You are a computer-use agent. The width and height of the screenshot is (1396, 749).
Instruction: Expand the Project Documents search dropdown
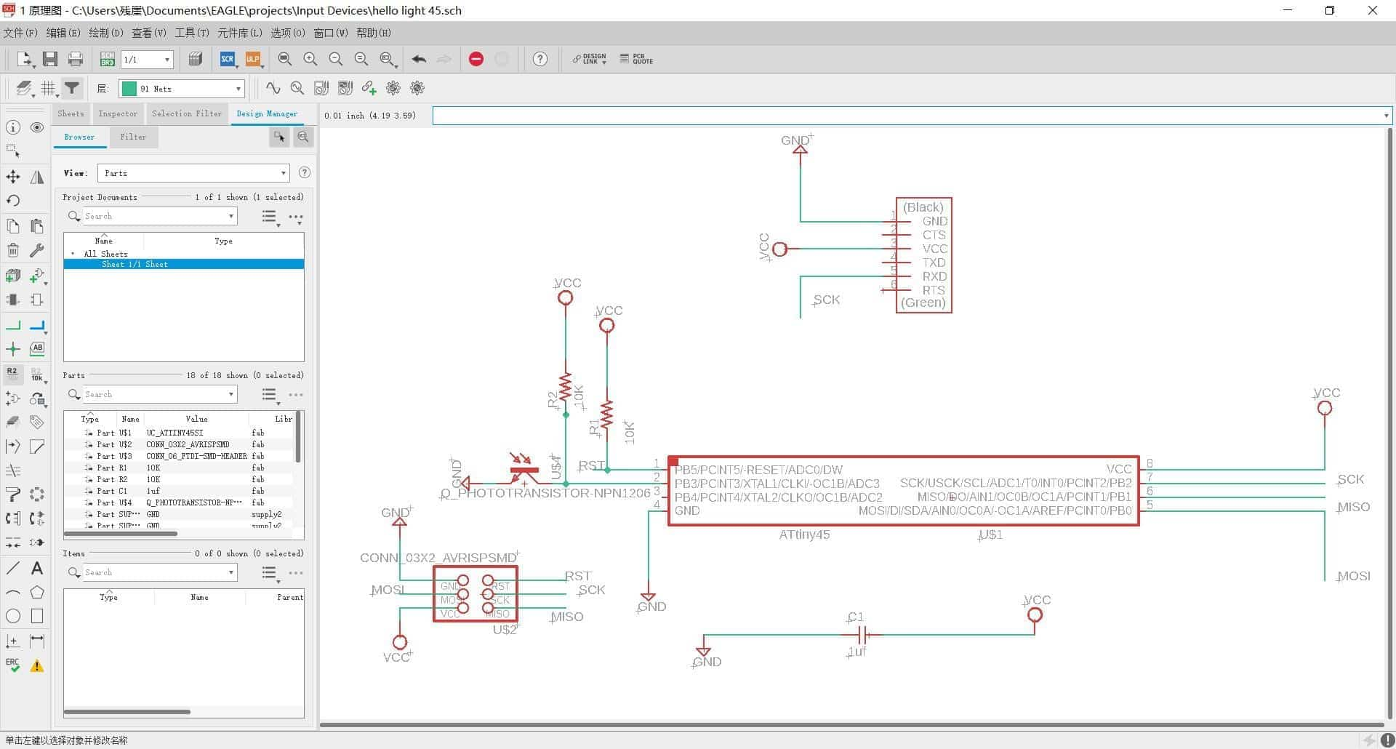click(231, 216)
